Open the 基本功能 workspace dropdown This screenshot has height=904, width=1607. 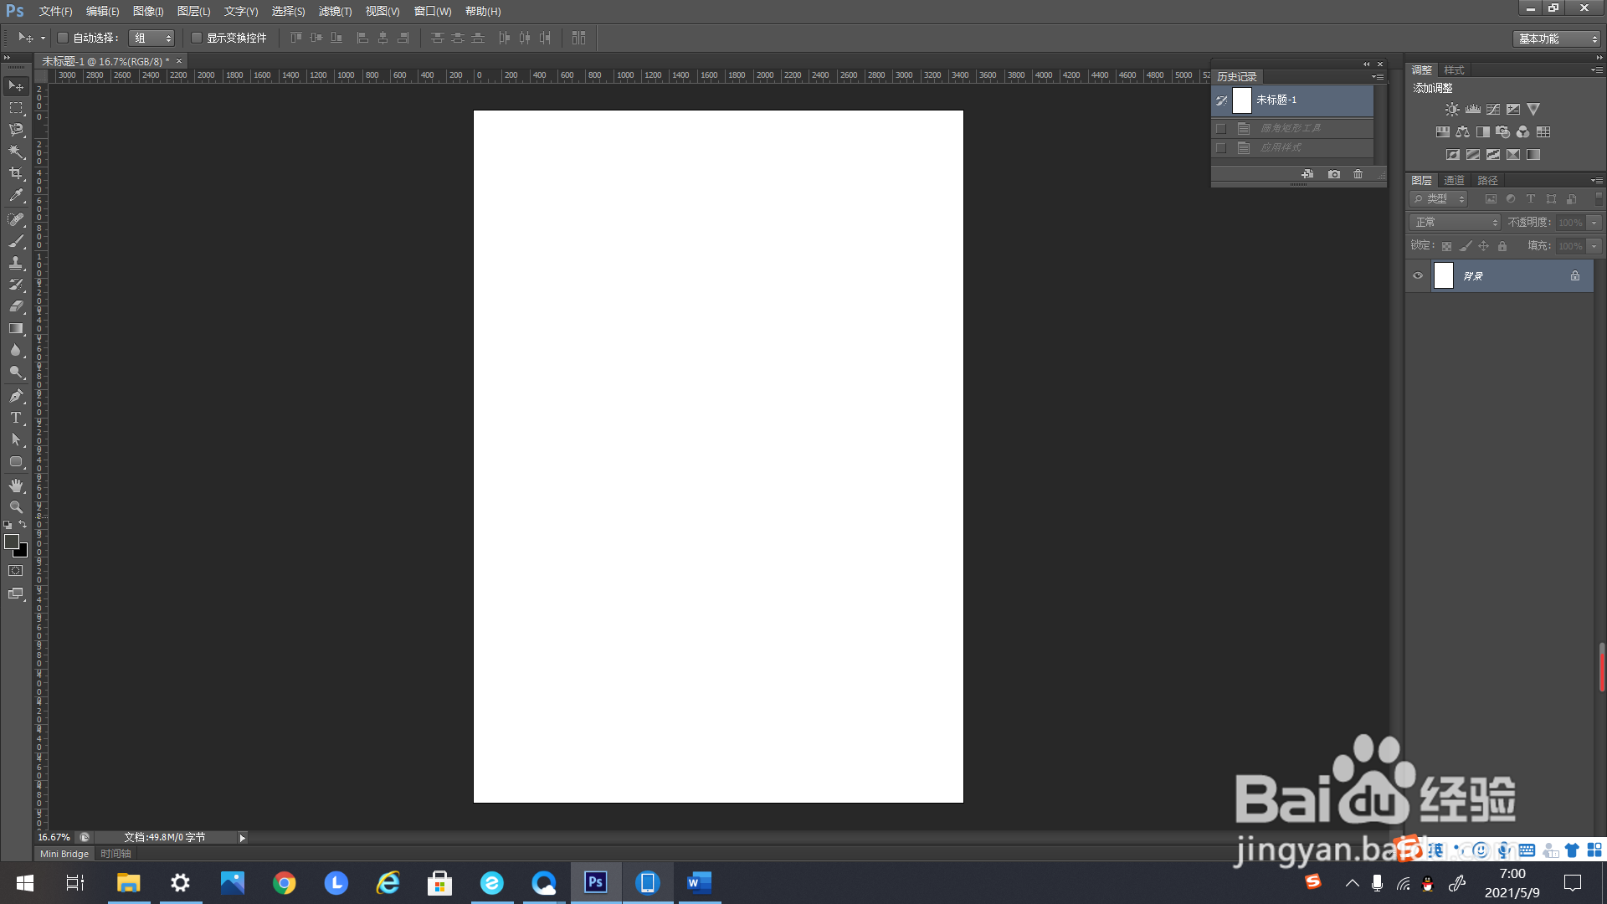tap(1556, 39)
